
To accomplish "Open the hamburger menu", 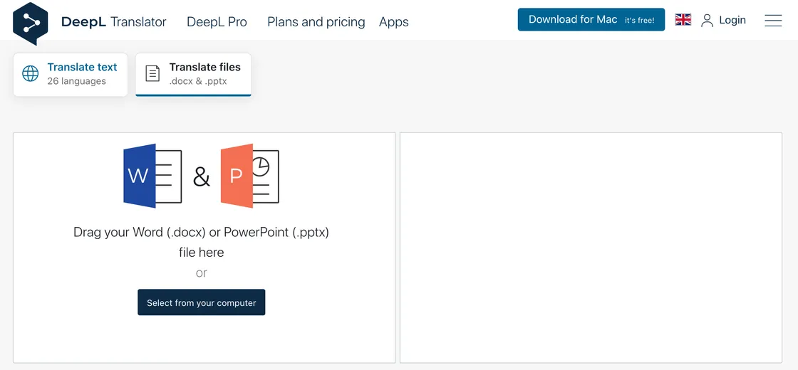I will pos(773,21).
